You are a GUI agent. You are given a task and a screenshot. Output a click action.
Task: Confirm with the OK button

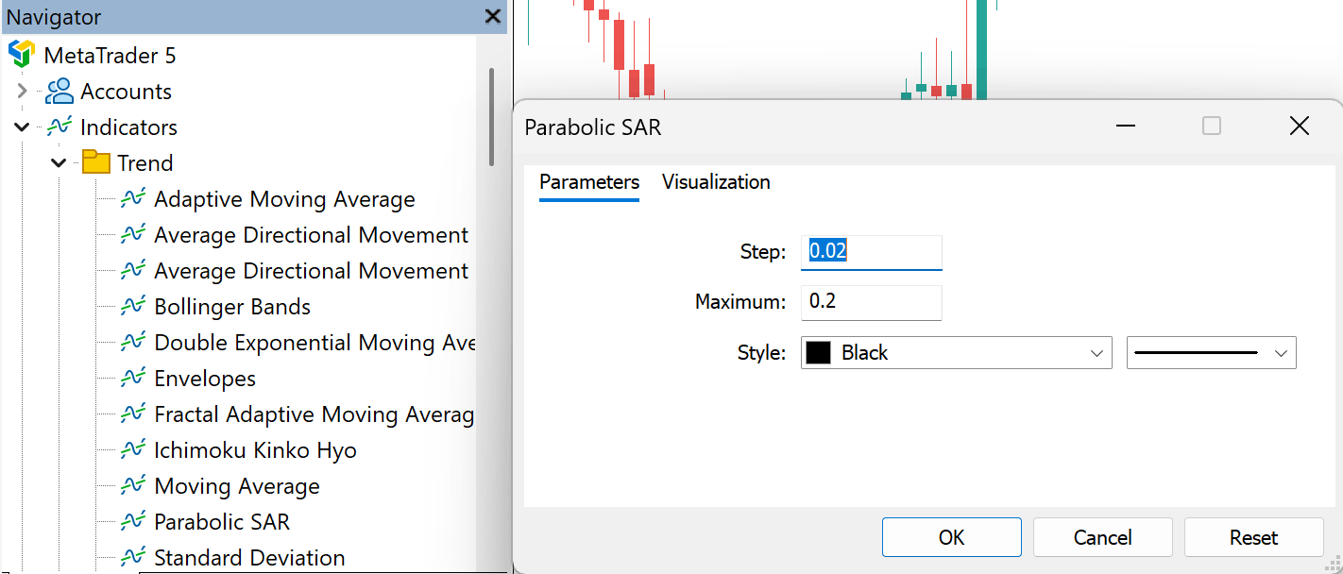[952, 537]
